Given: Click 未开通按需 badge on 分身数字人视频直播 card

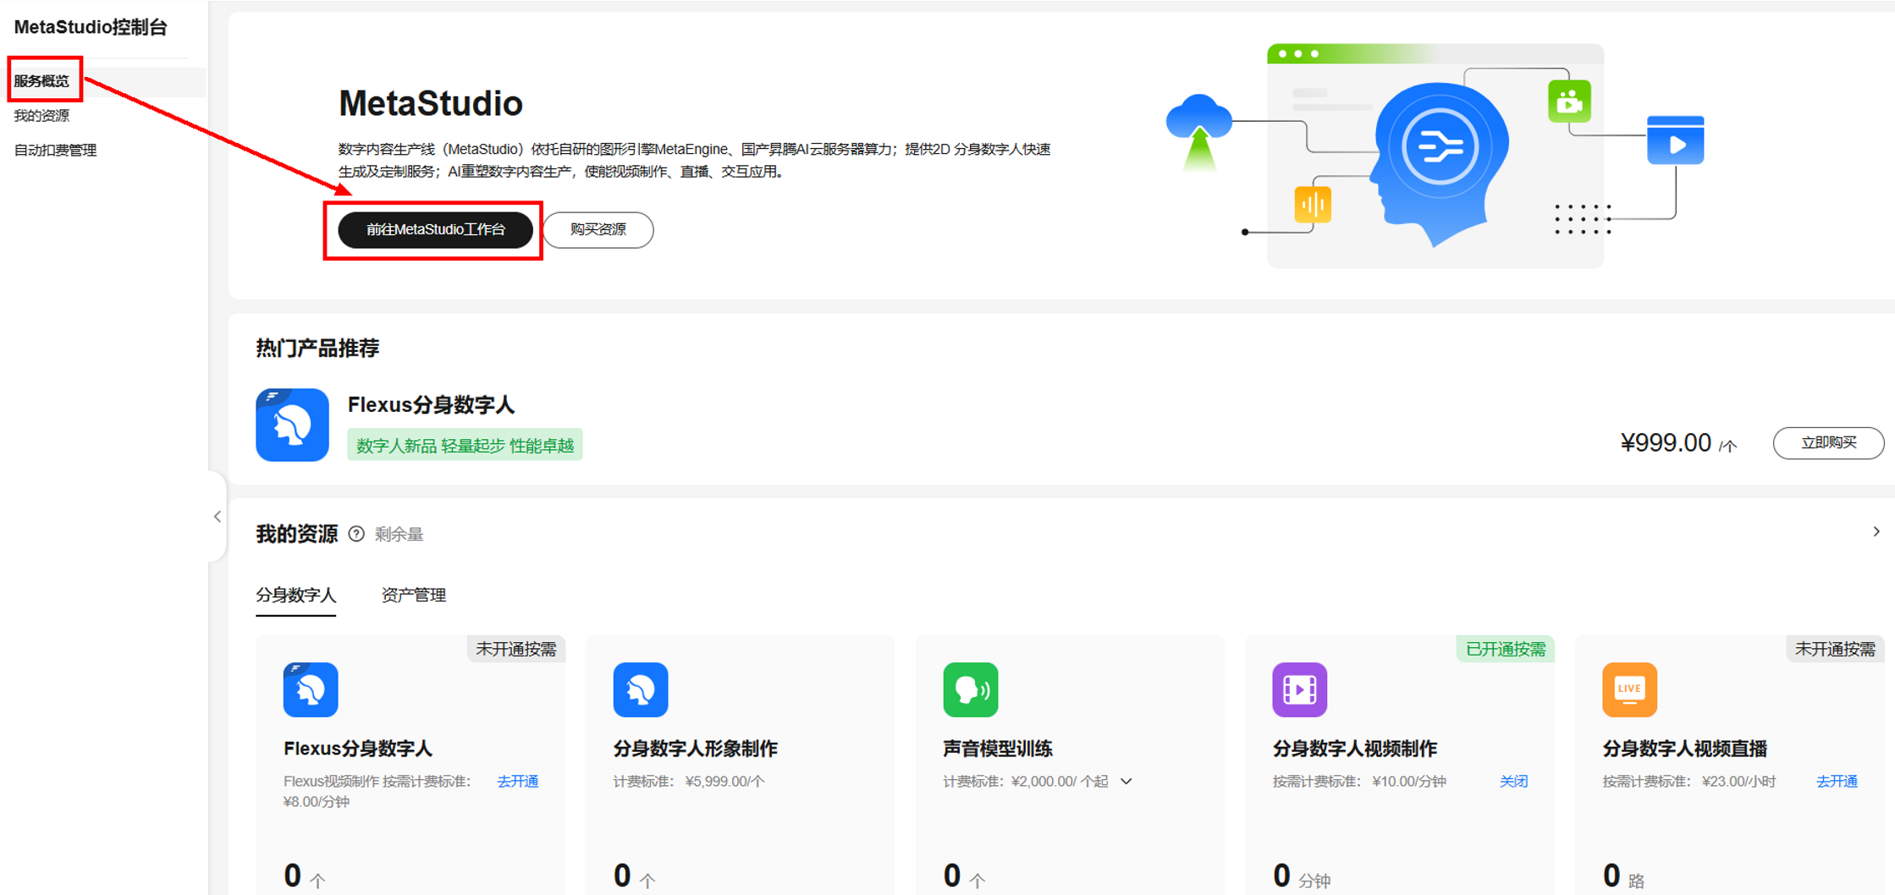Looking at the screenshot, I should (x=1835, y=649).
